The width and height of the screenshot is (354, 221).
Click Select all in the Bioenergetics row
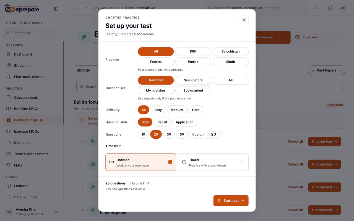click(295, 210)
